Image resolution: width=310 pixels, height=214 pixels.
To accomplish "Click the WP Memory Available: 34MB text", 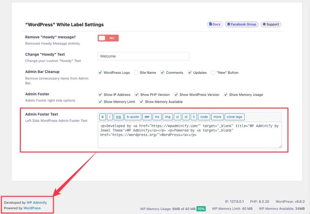I will 282,209.
